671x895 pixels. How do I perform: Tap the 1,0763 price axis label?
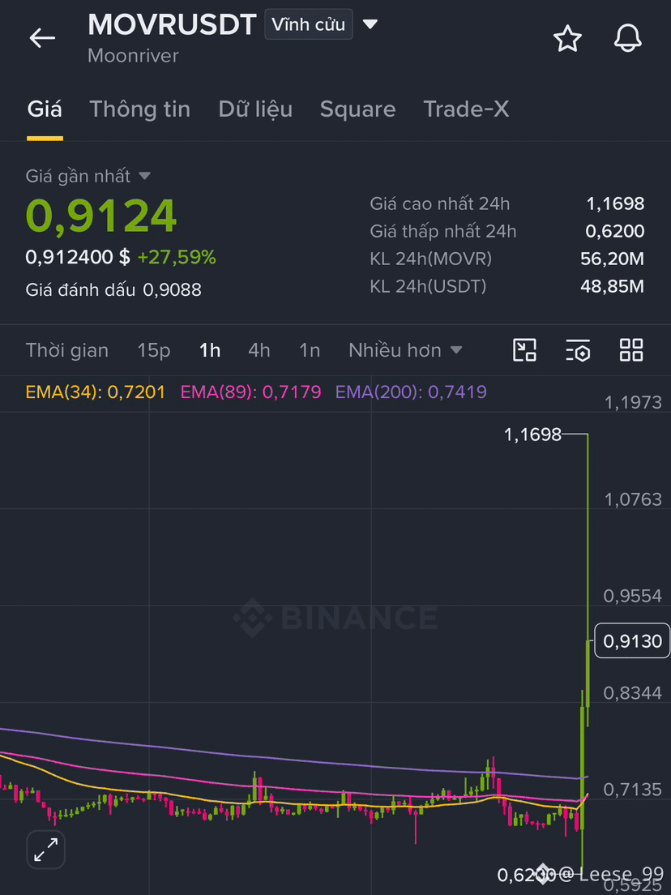633,499
